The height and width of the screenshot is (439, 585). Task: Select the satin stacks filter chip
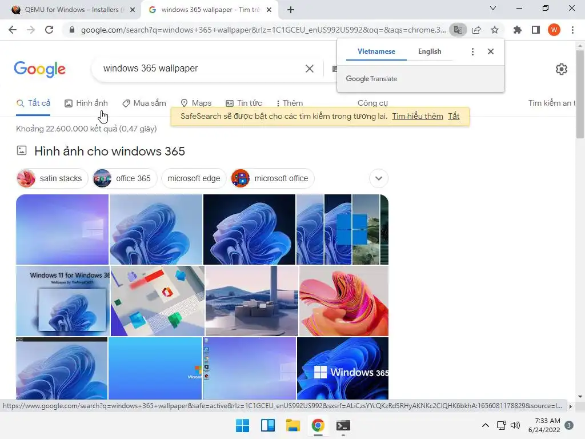point(52,178)
